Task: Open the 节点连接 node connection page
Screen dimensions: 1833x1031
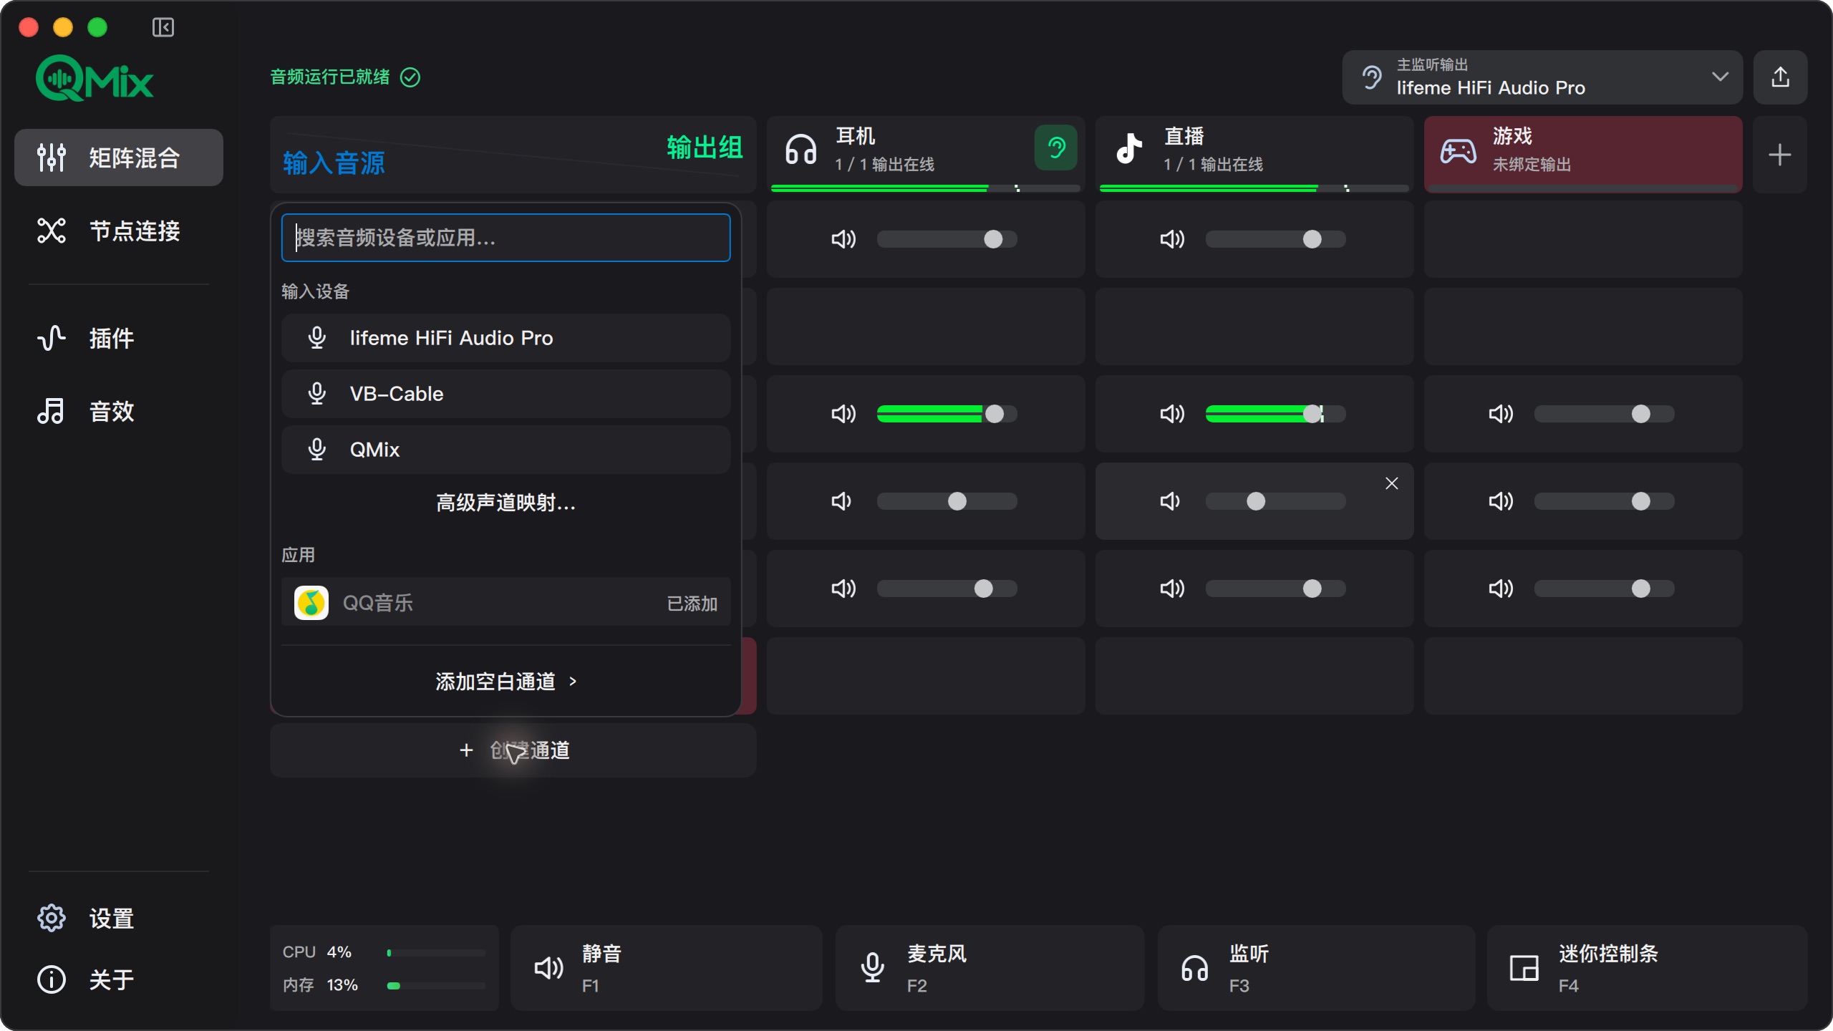Action: click(x=119, y=231)
